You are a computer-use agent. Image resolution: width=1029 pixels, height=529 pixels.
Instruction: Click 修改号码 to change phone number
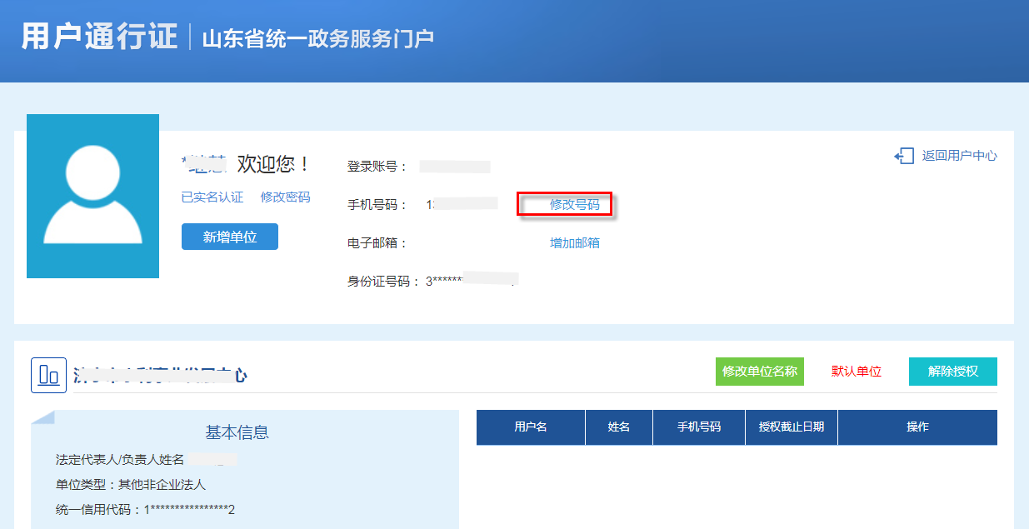tap(574, 204)
